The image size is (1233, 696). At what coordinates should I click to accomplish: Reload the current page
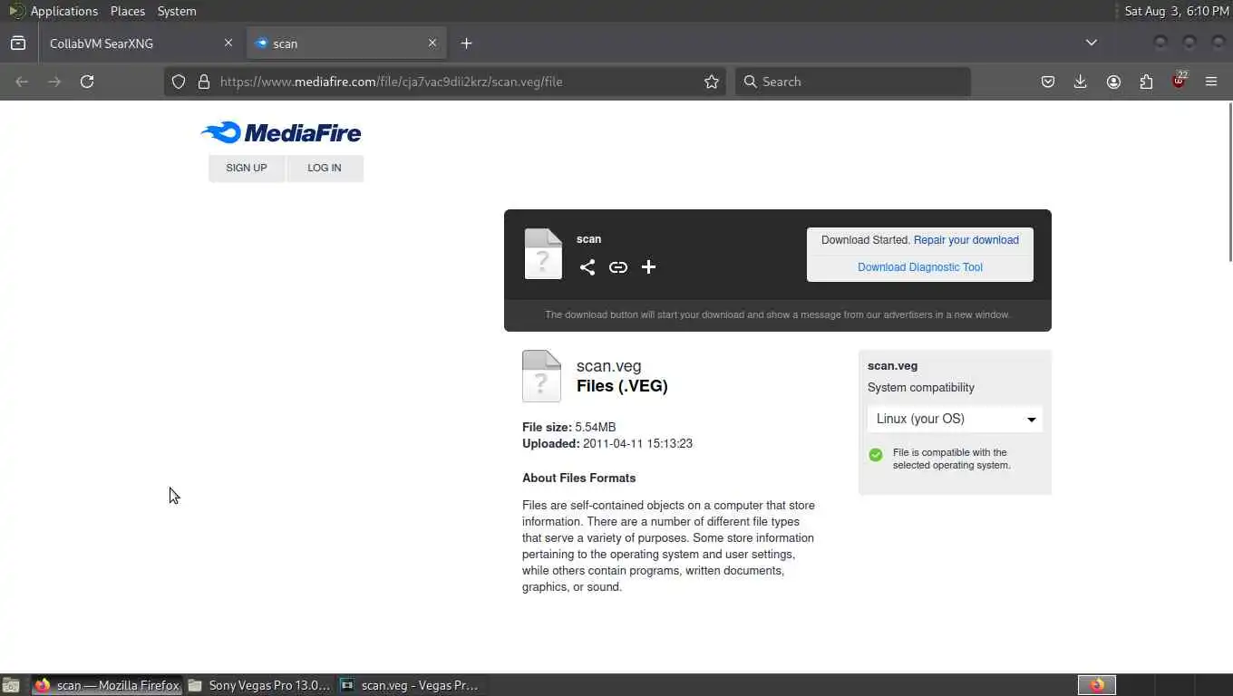[87, 82]
